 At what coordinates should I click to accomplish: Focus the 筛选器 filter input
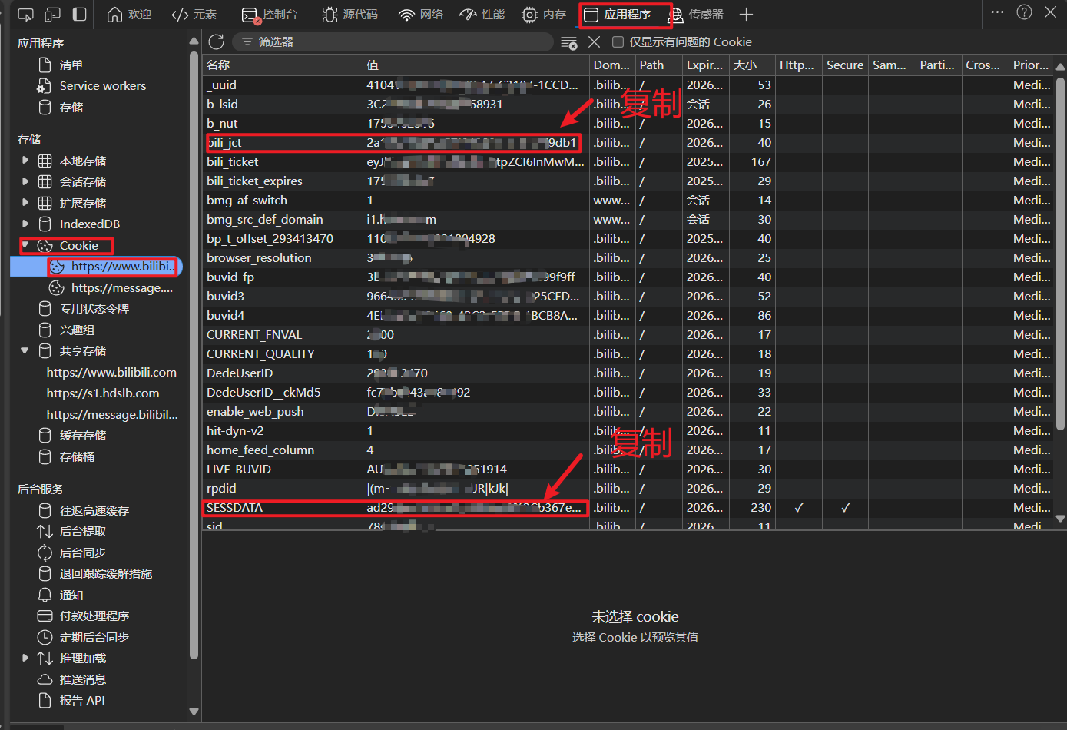393,42
